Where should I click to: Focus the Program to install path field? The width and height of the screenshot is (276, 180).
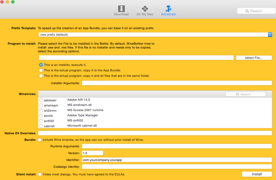coord(136,58)
